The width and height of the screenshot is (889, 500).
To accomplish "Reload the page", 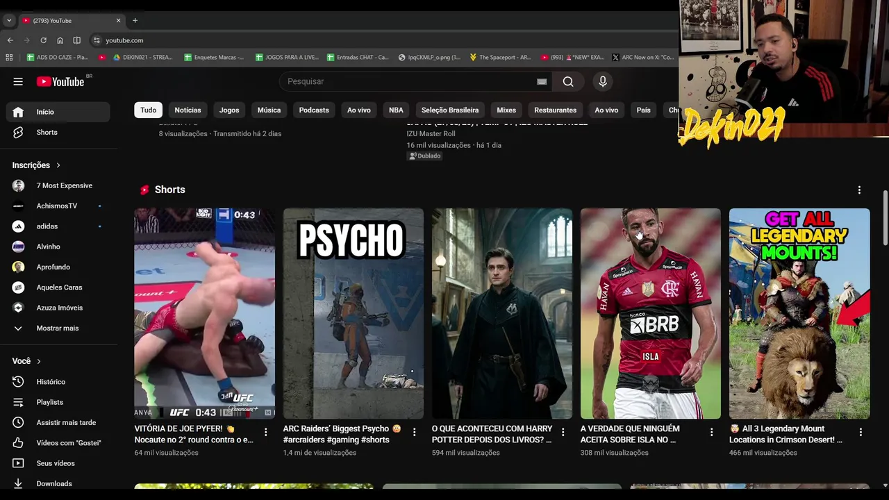I will pos(43,40).
